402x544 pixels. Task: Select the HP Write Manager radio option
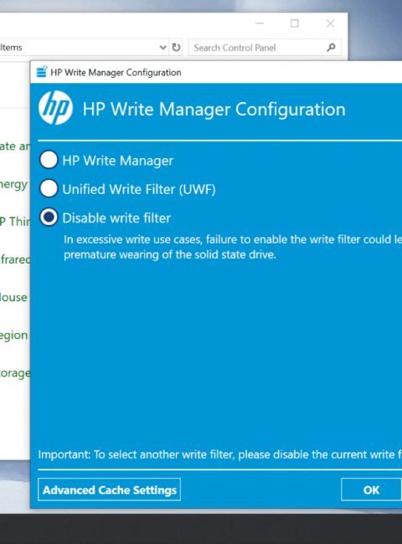point(49,160)
